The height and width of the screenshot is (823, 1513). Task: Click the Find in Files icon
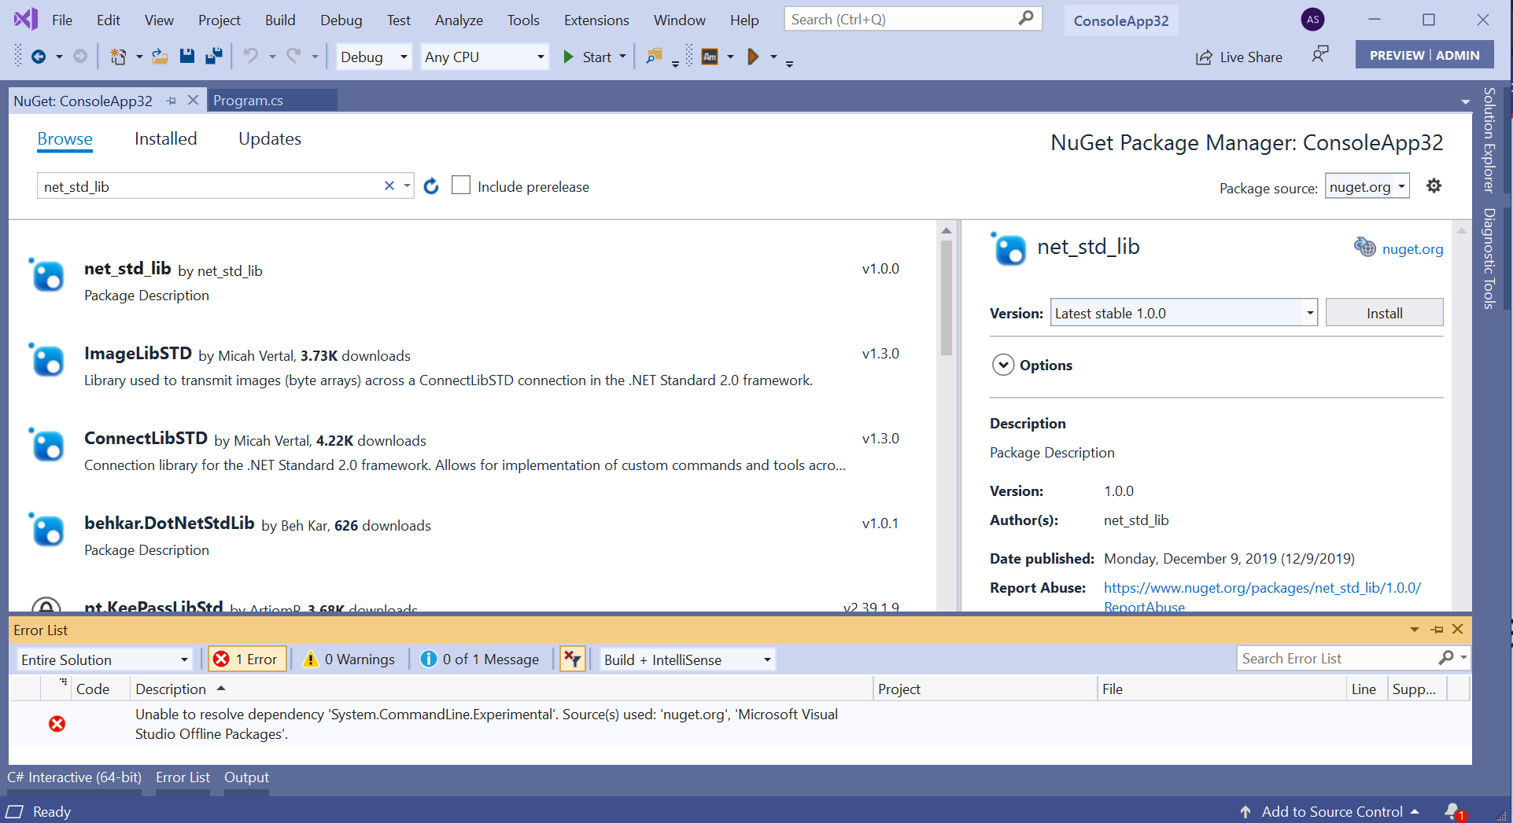coord(654,57)
